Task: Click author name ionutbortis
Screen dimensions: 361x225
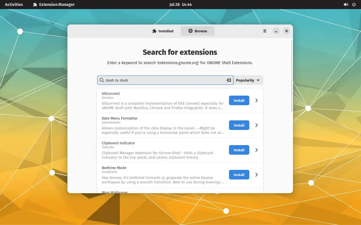Action: [109, 172]
